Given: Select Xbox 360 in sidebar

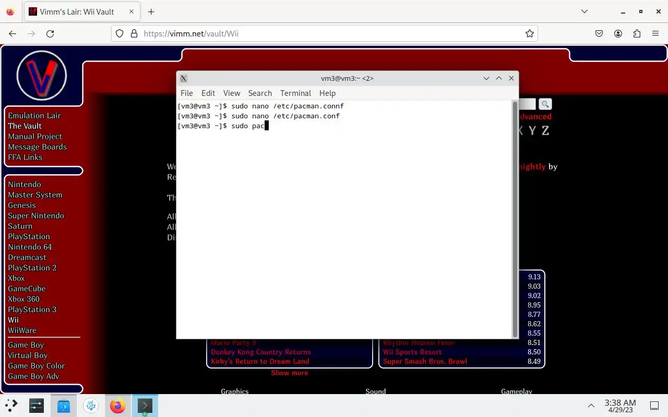Looking at the screenshot, I should 23,299.
